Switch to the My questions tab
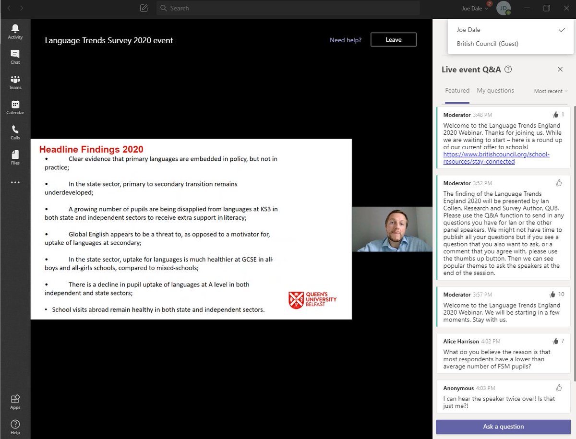 495,90
